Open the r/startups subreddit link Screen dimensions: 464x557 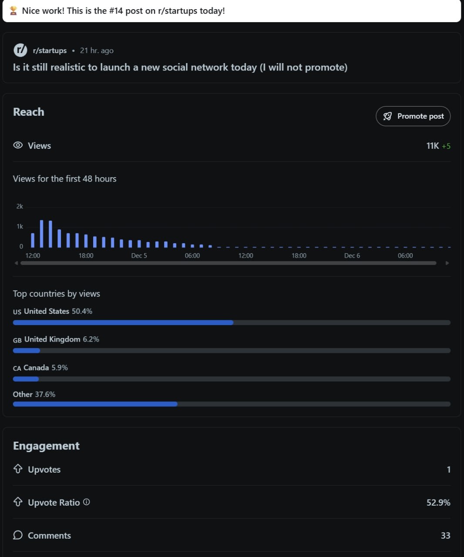(x=50, y=50)
